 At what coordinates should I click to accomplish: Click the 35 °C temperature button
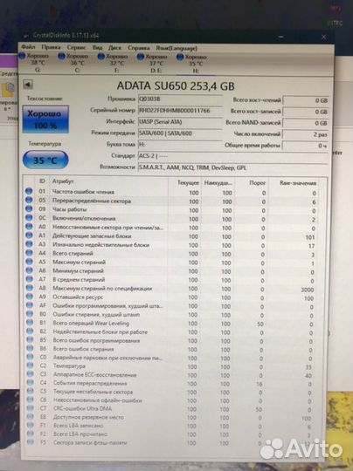tap(45, 160)
